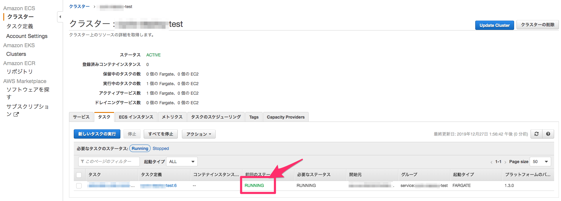Screen dimensions: 561x201
Task: Open タスク定義 in the sidebar
Action: pyautogui.click(x=20, y=26)
